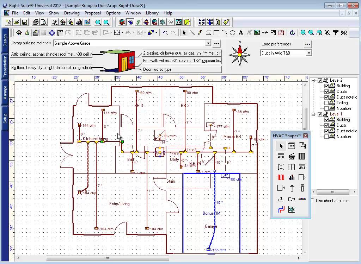Image resolution: width=361 pixels, height=264 pixels.
Task: Open the blue-yellow shapes icon dropdown arrow
Action: click(156, 33)
